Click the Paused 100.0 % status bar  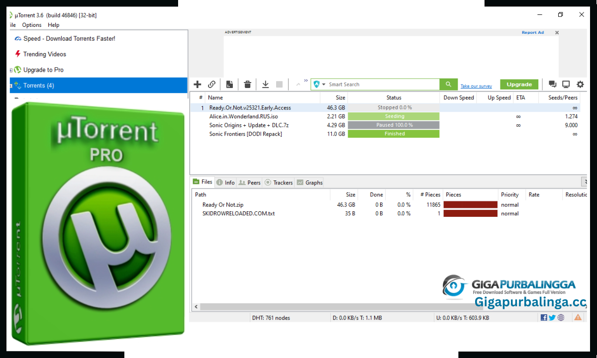coord(394,125)
